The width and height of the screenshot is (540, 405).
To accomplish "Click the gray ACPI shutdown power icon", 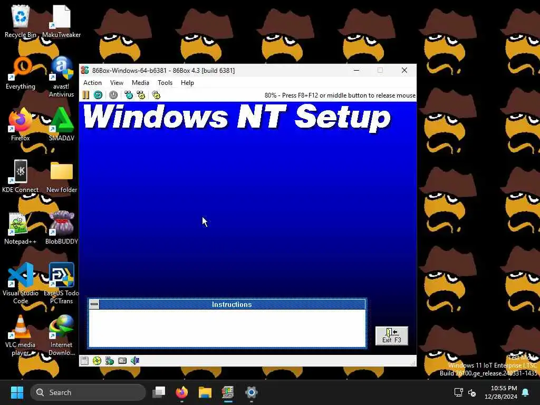I will click(113, 95).
